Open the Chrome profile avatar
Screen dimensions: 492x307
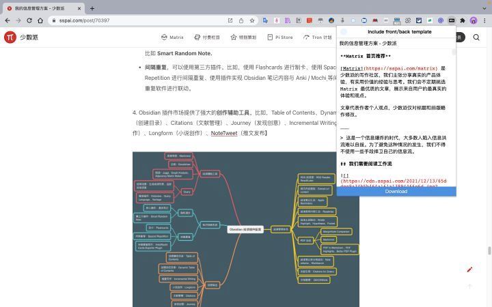(x=474, y=20)
